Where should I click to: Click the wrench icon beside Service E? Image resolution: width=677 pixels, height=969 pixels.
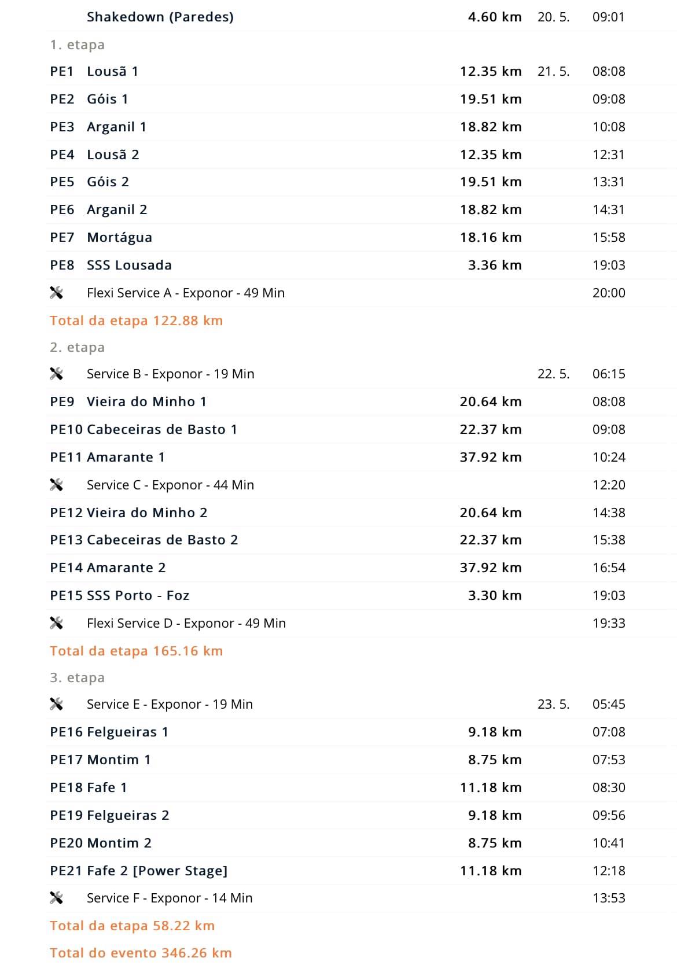pyautogui.click(x=56, y=704)
